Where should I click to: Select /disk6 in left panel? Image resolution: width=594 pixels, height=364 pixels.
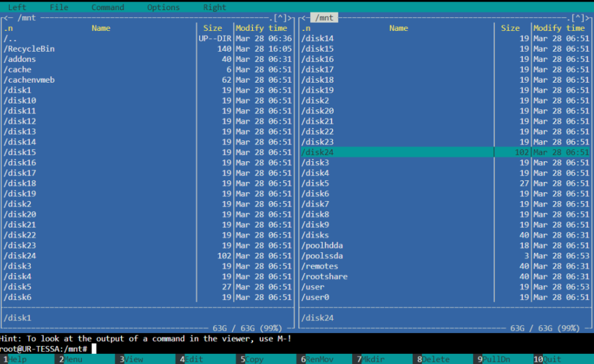point(148,297)
